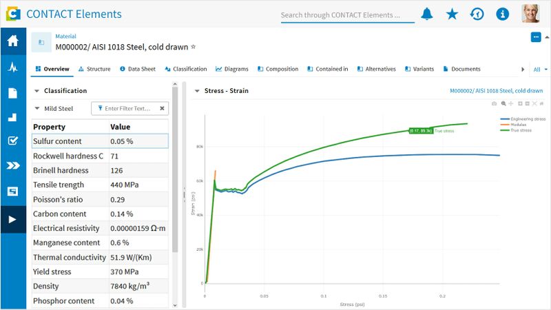Image resolution: width=551 pixels, height=310 pixels.
Task: Open the history clock icon
Action: click(477, 14)
